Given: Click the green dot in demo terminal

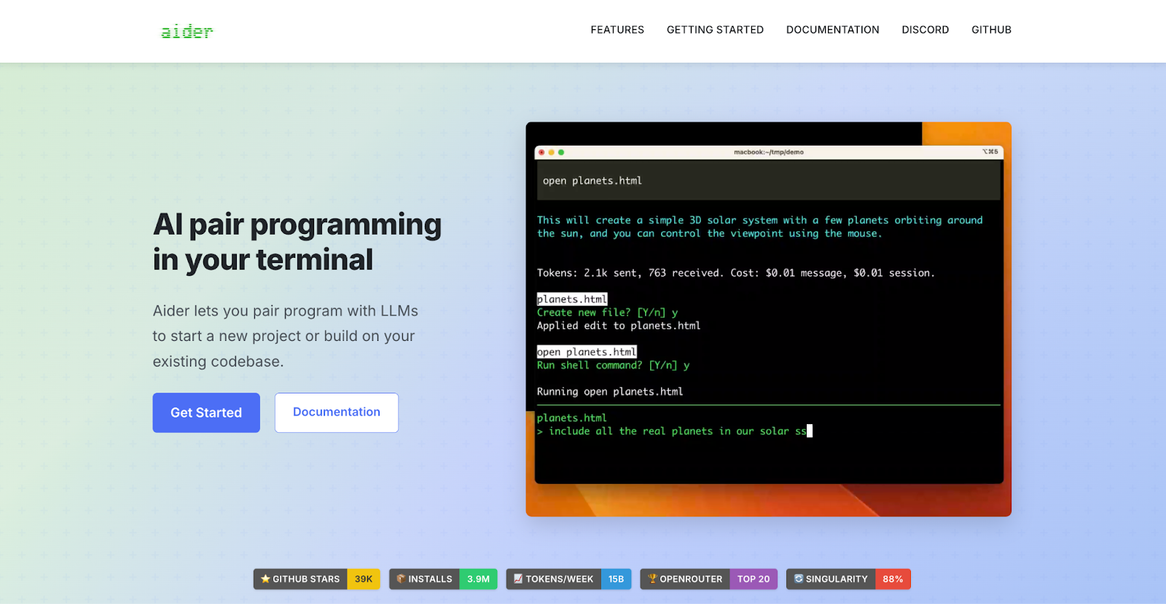Looking at the screenshot, I should [x=561, y=152].
